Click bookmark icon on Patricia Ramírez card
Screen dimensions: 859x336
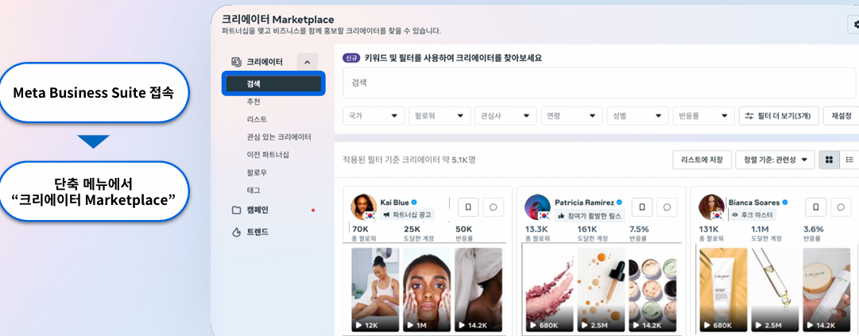coord(642,207)
